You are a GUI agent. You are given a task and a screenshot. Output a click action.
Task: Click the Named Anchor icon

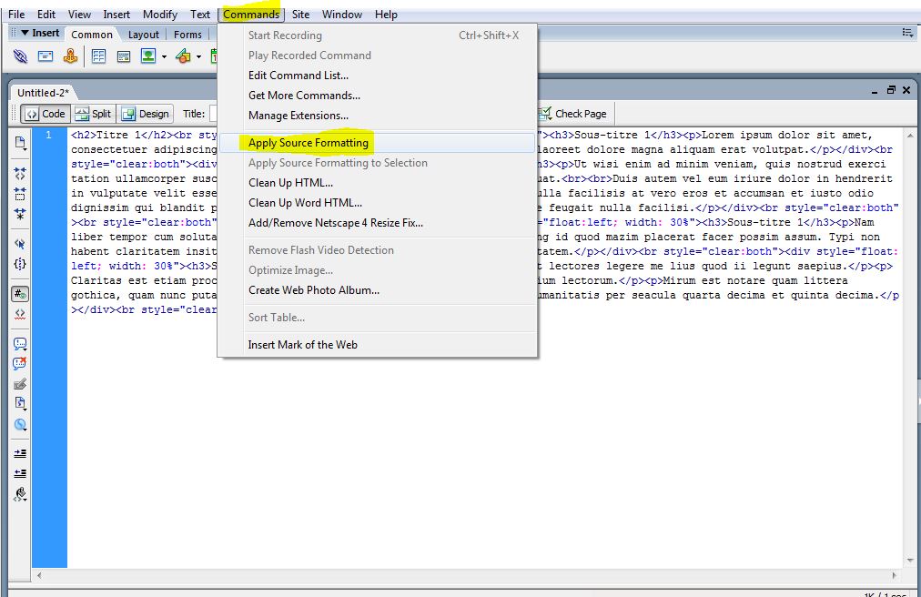tap(69, 56)
